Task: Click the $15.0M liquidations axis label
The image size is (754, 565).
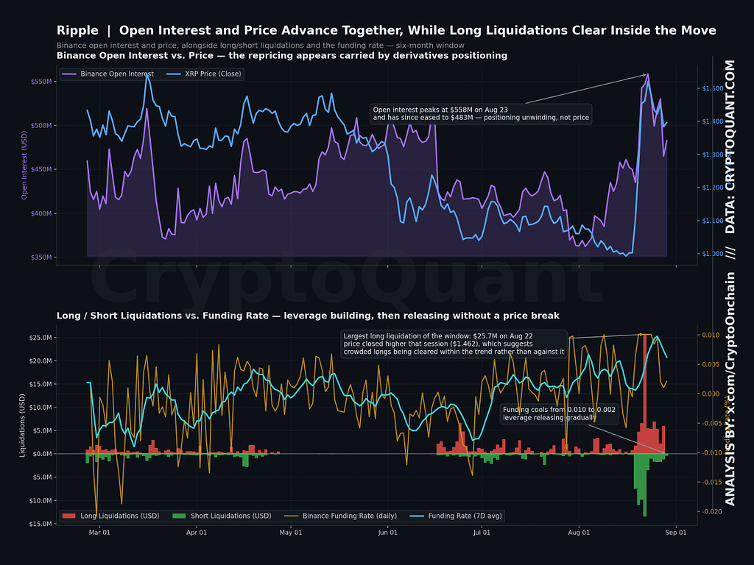Action: (40, 384)
